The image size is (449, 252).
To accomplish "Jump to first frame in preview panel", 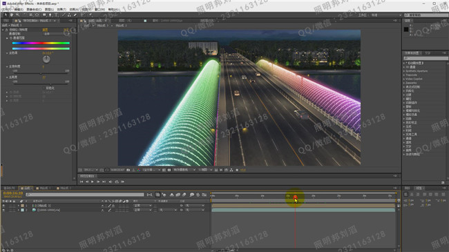I will click(82, 182).
